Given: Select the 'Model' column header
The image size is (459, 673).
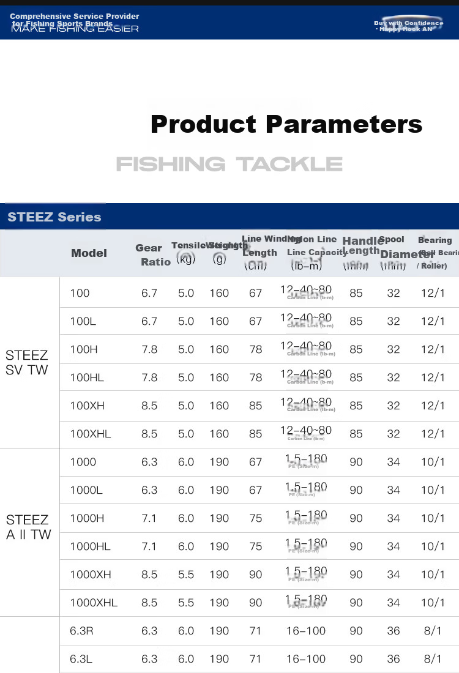Looking at the screenshot, I should click(89, 253).
